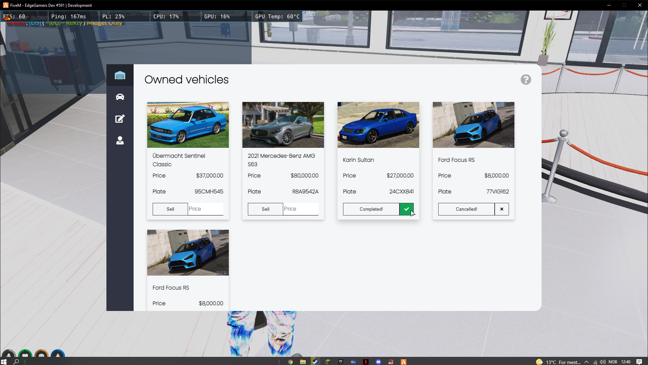This screenshot has height=365, width=648.
Task: Click the Owned vehicles heading
Action: coord(186,80)
